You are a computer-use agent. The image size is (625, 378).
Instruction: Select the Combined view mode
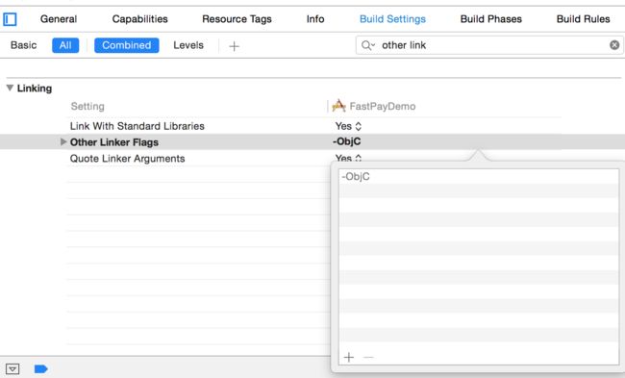pyautogui.click(x=126, y=45)
